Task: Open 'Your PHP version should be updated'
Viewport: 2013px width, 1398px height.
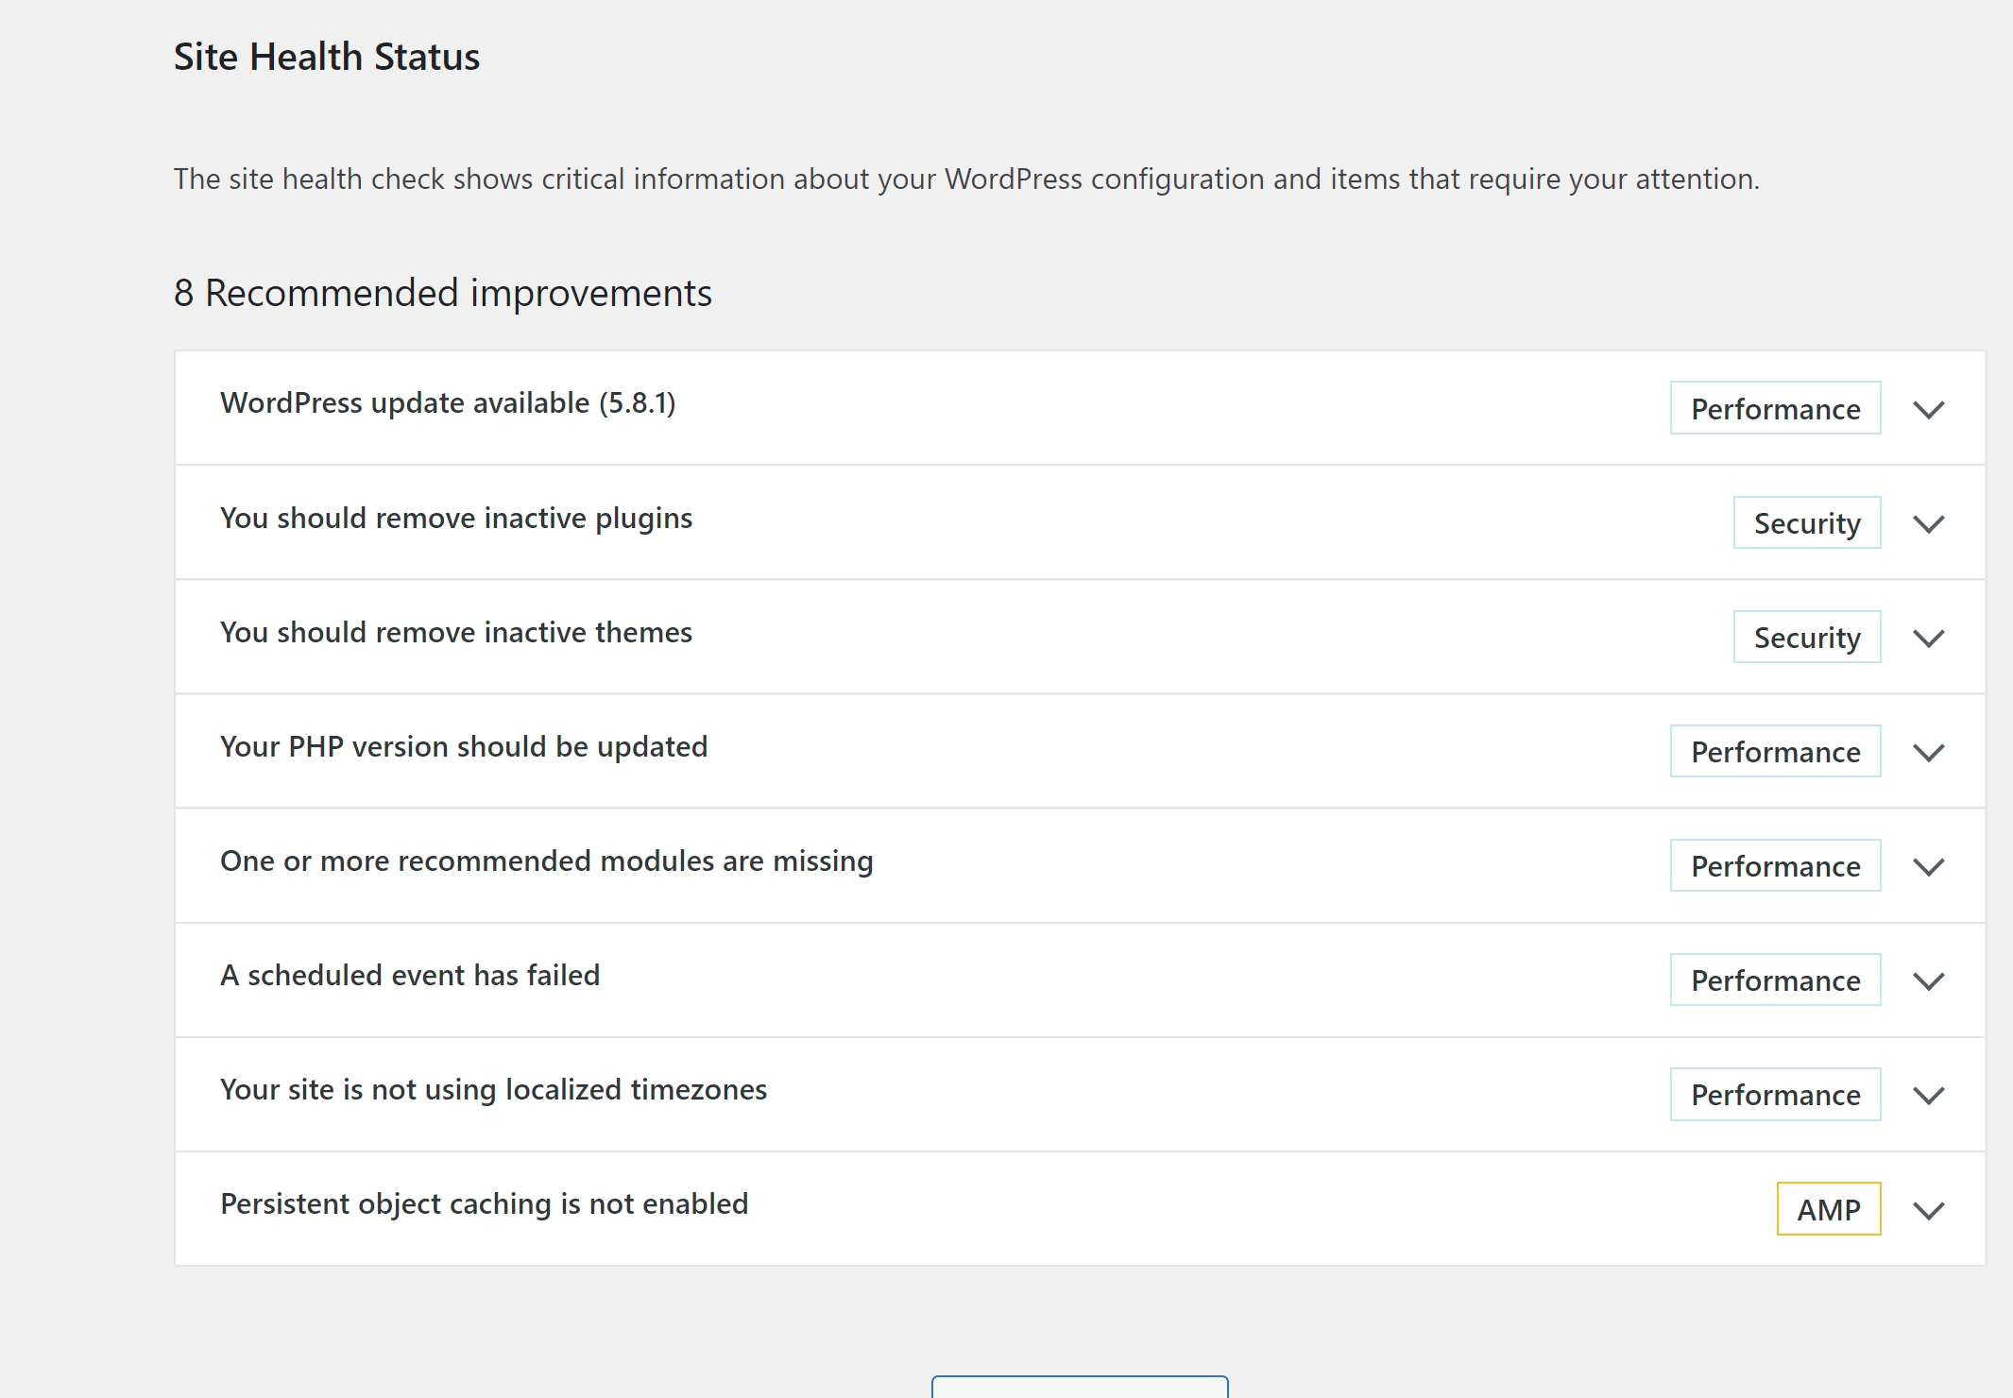Action: click(464, 747)
